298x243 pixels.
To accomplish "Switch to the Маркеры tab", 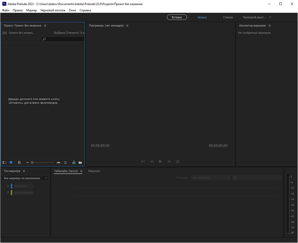I will pos(94,171).
